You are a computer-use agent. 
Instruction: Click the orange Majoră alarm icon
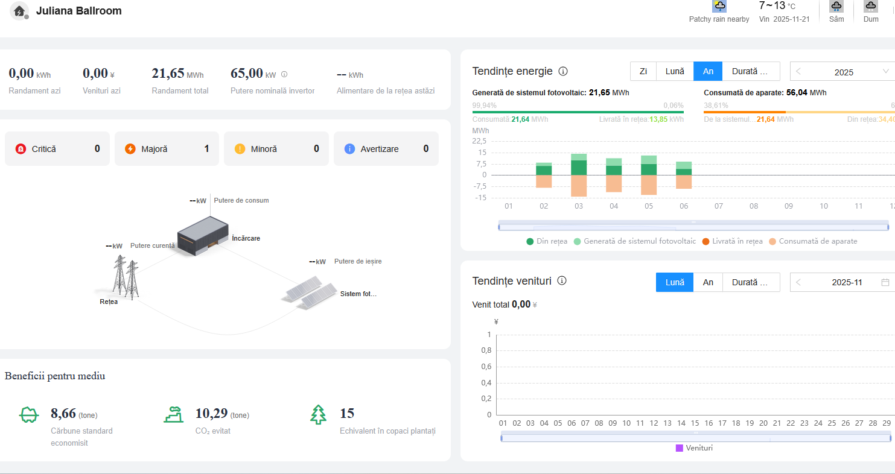130,149
